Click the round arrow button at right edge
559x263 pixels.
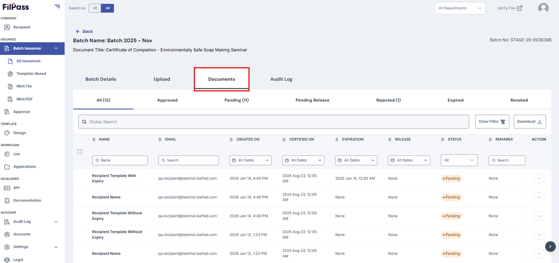pyautogui.click(x=550, y=246)
